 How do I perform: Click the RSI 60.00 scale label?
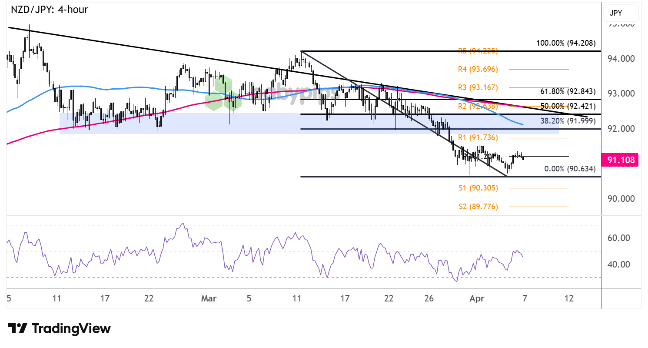coord(621,238)
